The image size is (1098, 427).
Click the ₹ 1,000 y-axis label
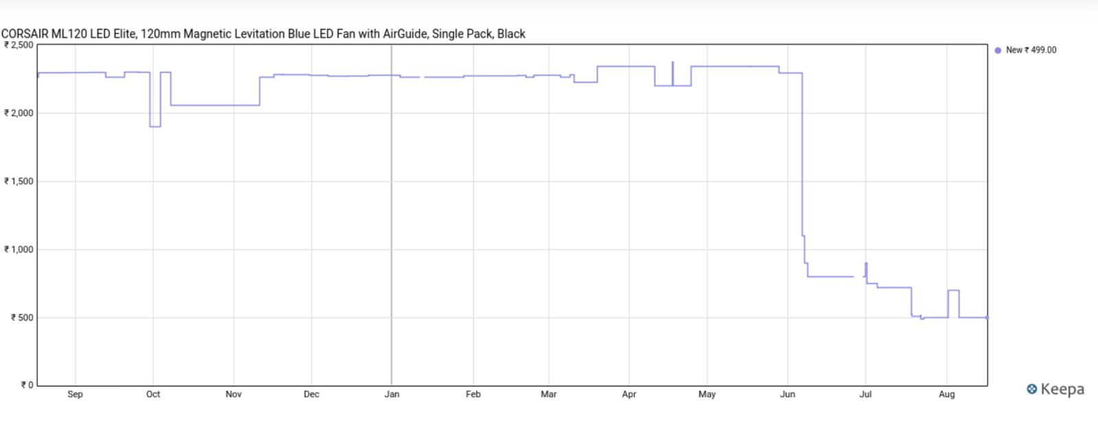click(x=19, y=249)
